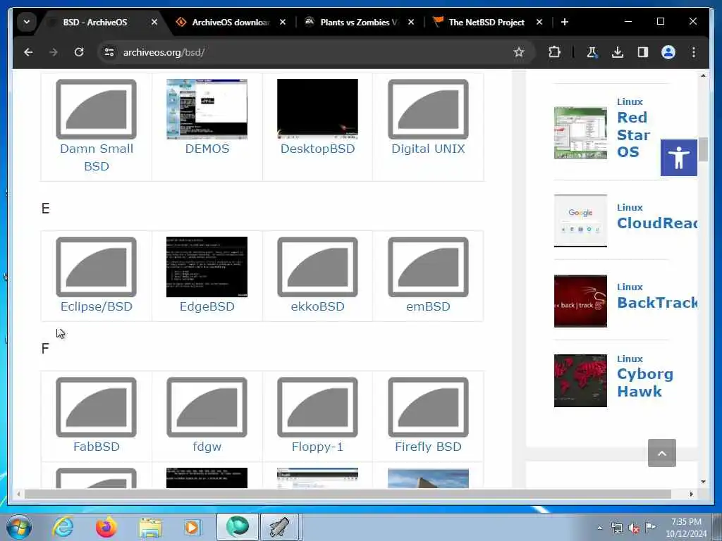Open Windows Explorer folder on taskbar

pyautogui.click(x=150, y=528)
